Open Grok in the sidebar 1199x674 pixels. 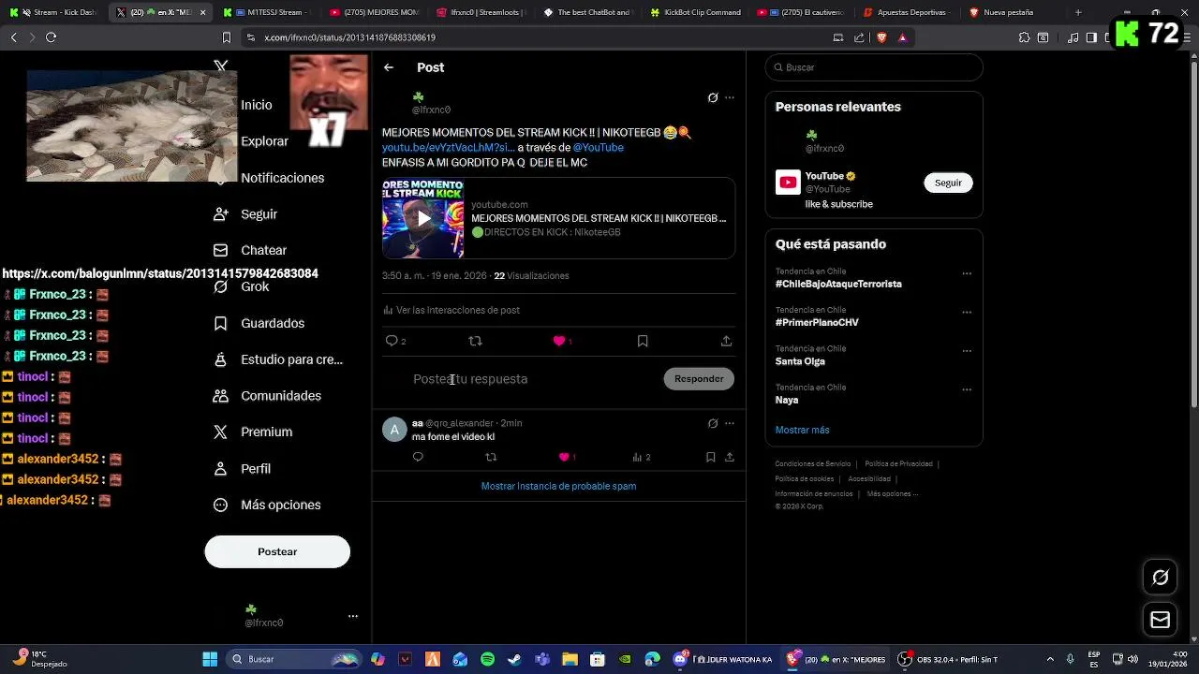(x=255, y=286)
